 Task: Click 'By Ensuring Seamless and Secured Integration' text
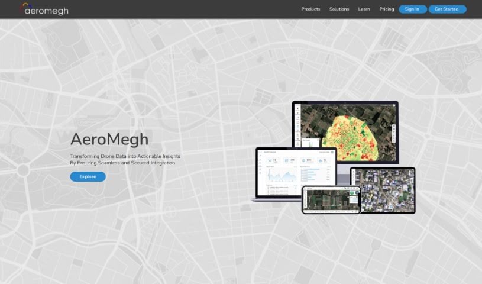coord(122,163)
